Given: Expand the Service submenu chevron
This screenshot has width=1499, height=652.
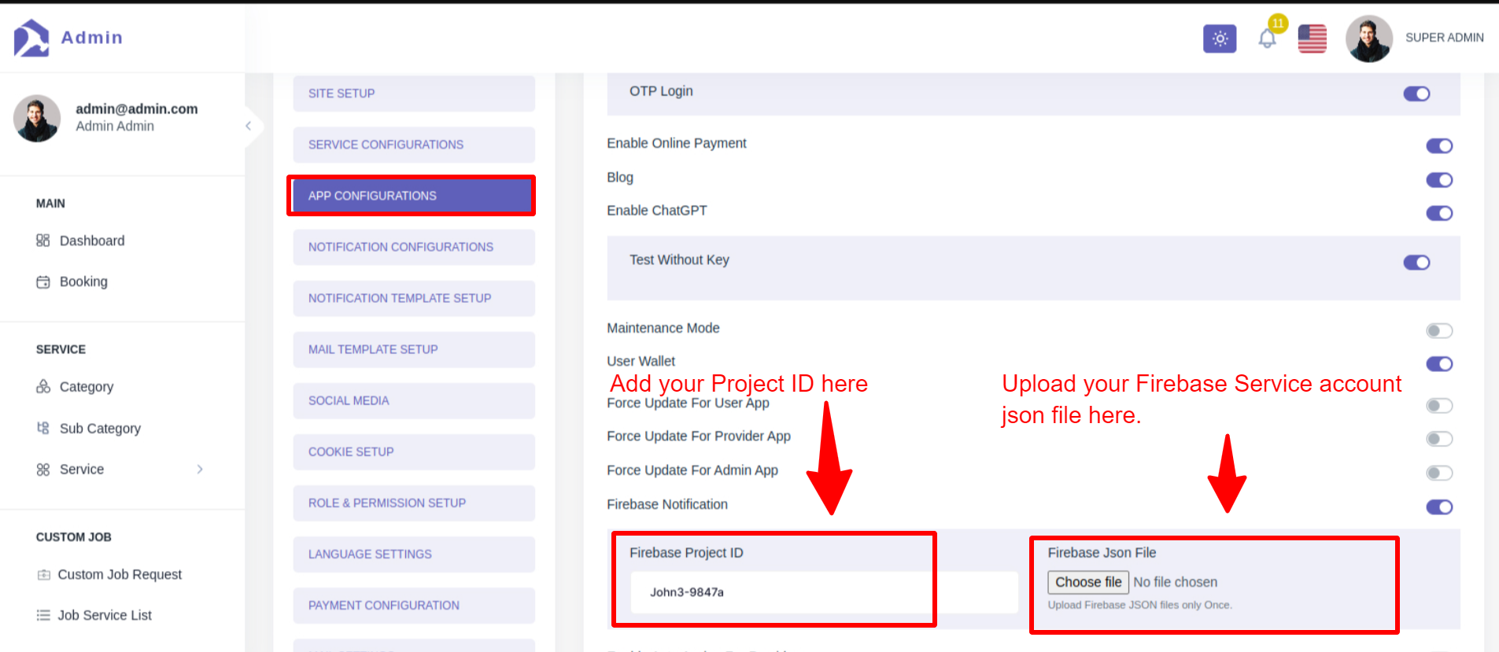Looking at the screenshot, I should pyautogui.click(x=200, y=470).
